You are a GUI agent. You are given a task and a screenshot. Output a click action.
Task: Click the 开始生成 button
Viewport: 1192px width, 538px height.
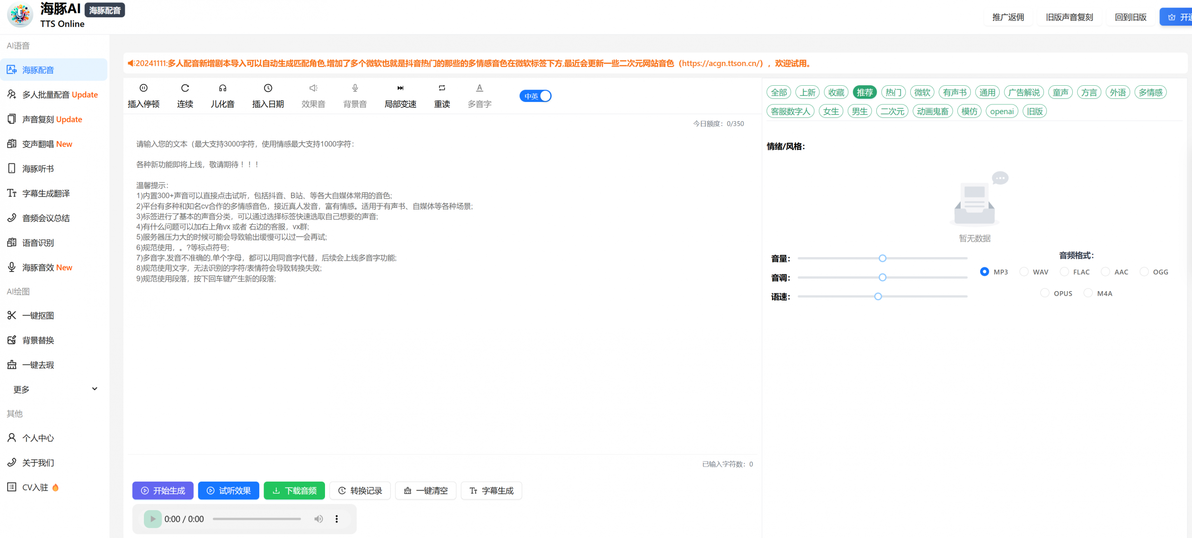pos(163,490)
